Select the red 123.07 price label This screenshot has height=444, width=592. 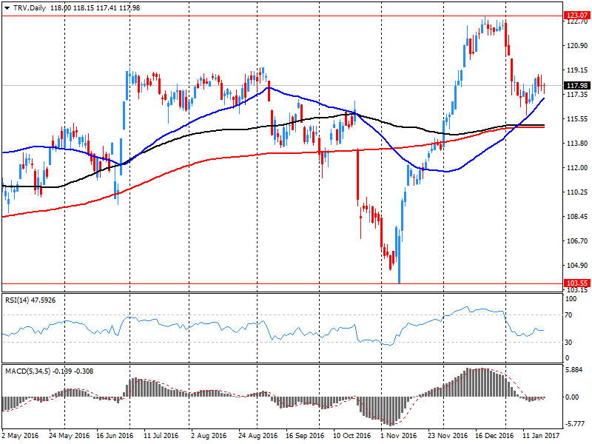[x=577, y=16]
